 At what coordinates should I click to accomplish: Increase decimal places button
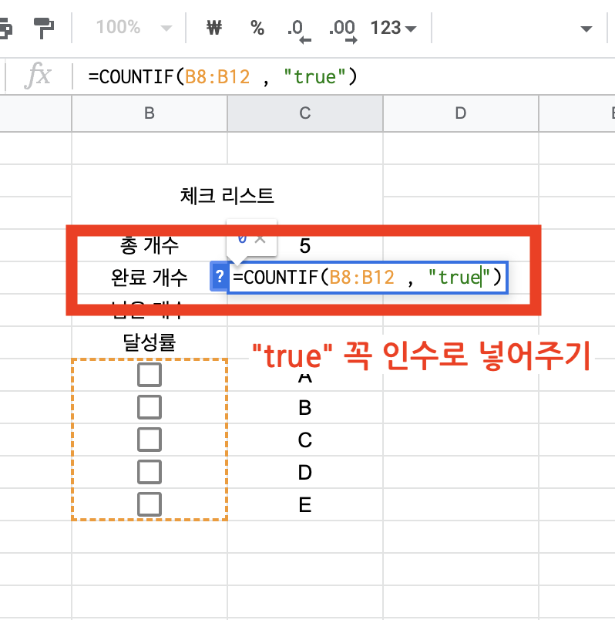pyautogui.click(x=343, y=31)
